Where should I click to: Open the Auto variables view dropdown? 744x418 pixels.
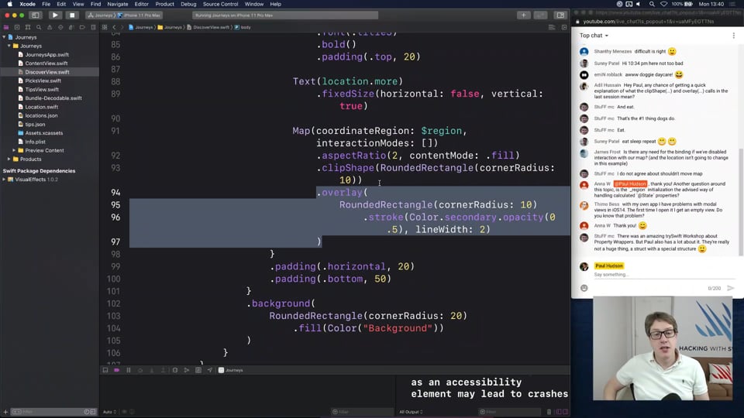(109, 412)
